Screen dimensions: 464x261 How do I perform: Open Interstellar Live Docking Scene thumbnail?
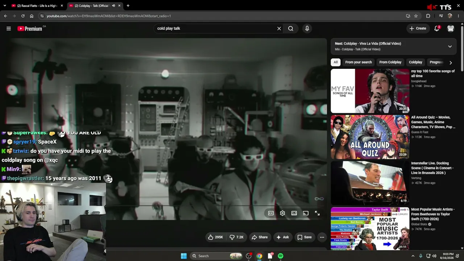370,183
